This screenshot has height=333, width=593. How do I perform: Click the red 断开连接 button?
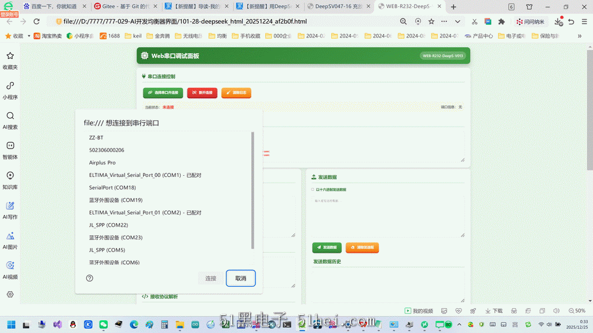tap(202, 92)
